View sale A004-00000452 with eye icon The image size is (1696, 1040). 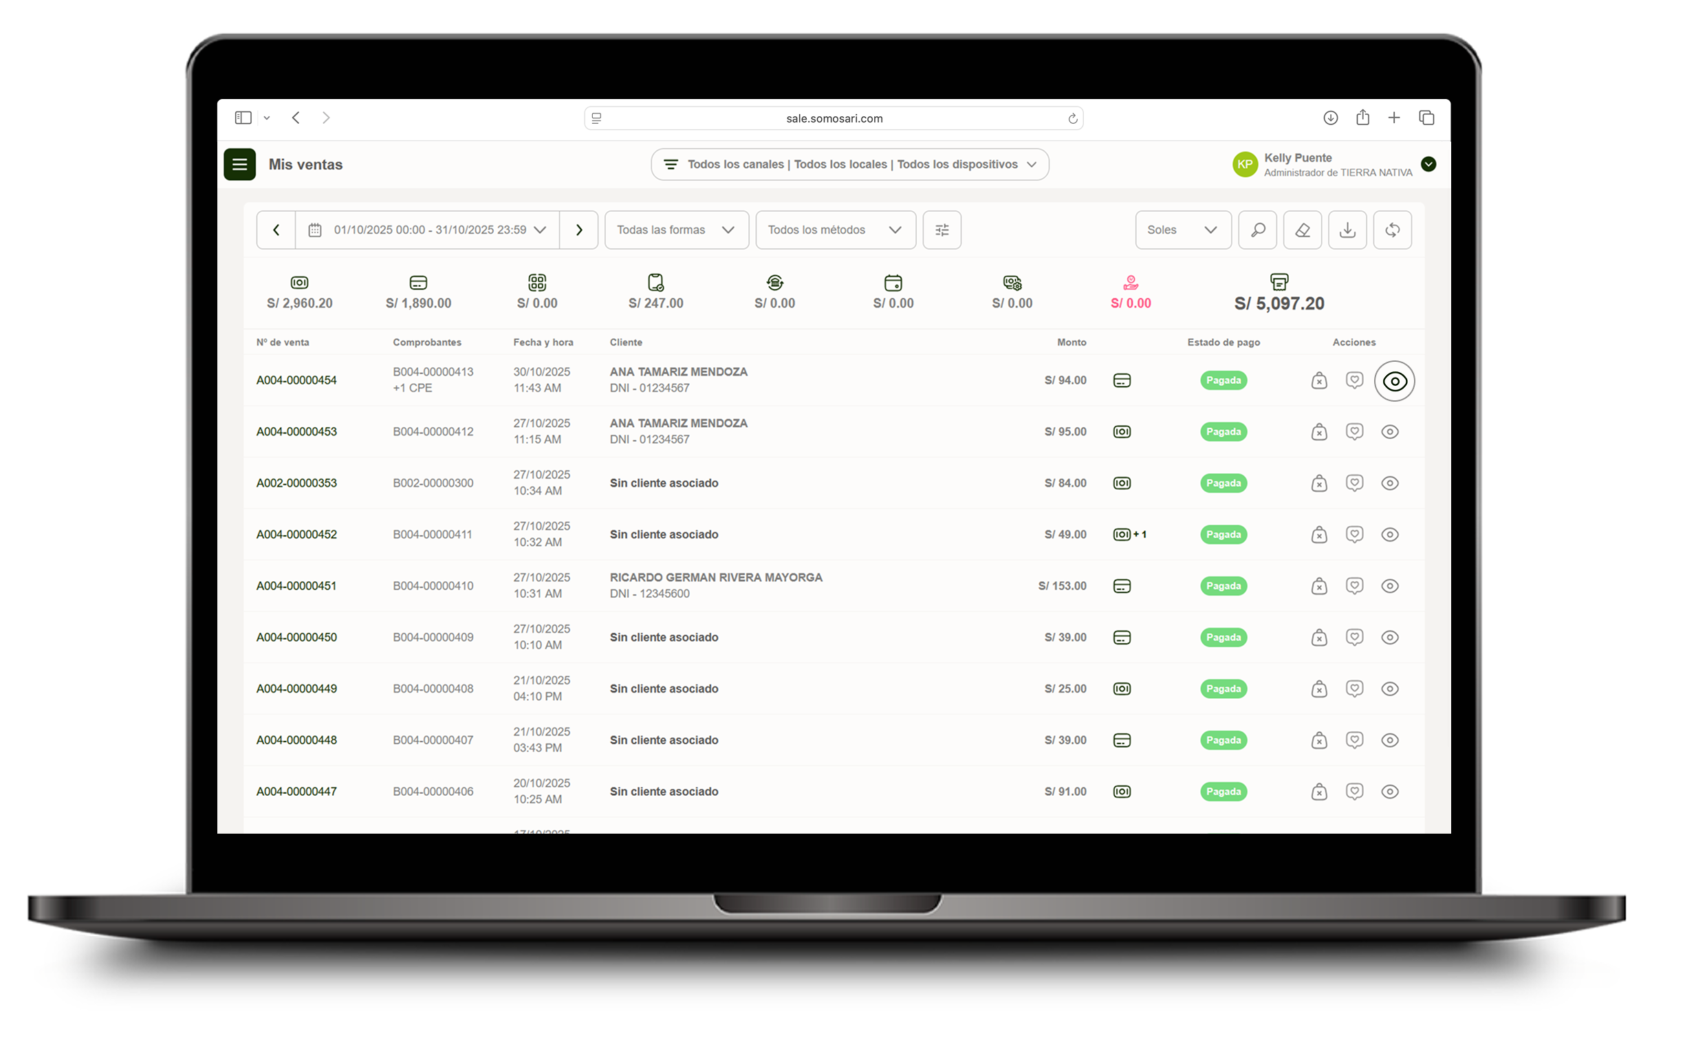[1390, 535]
